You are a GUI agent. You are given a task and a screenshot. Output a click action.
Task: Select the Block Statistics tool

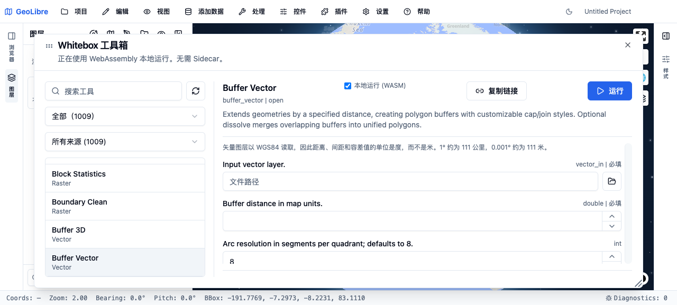[x=125, y=178]
